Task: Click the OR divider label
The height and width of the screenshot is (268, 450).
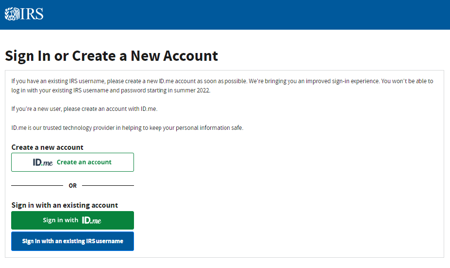Action: (x=72, y=186)
